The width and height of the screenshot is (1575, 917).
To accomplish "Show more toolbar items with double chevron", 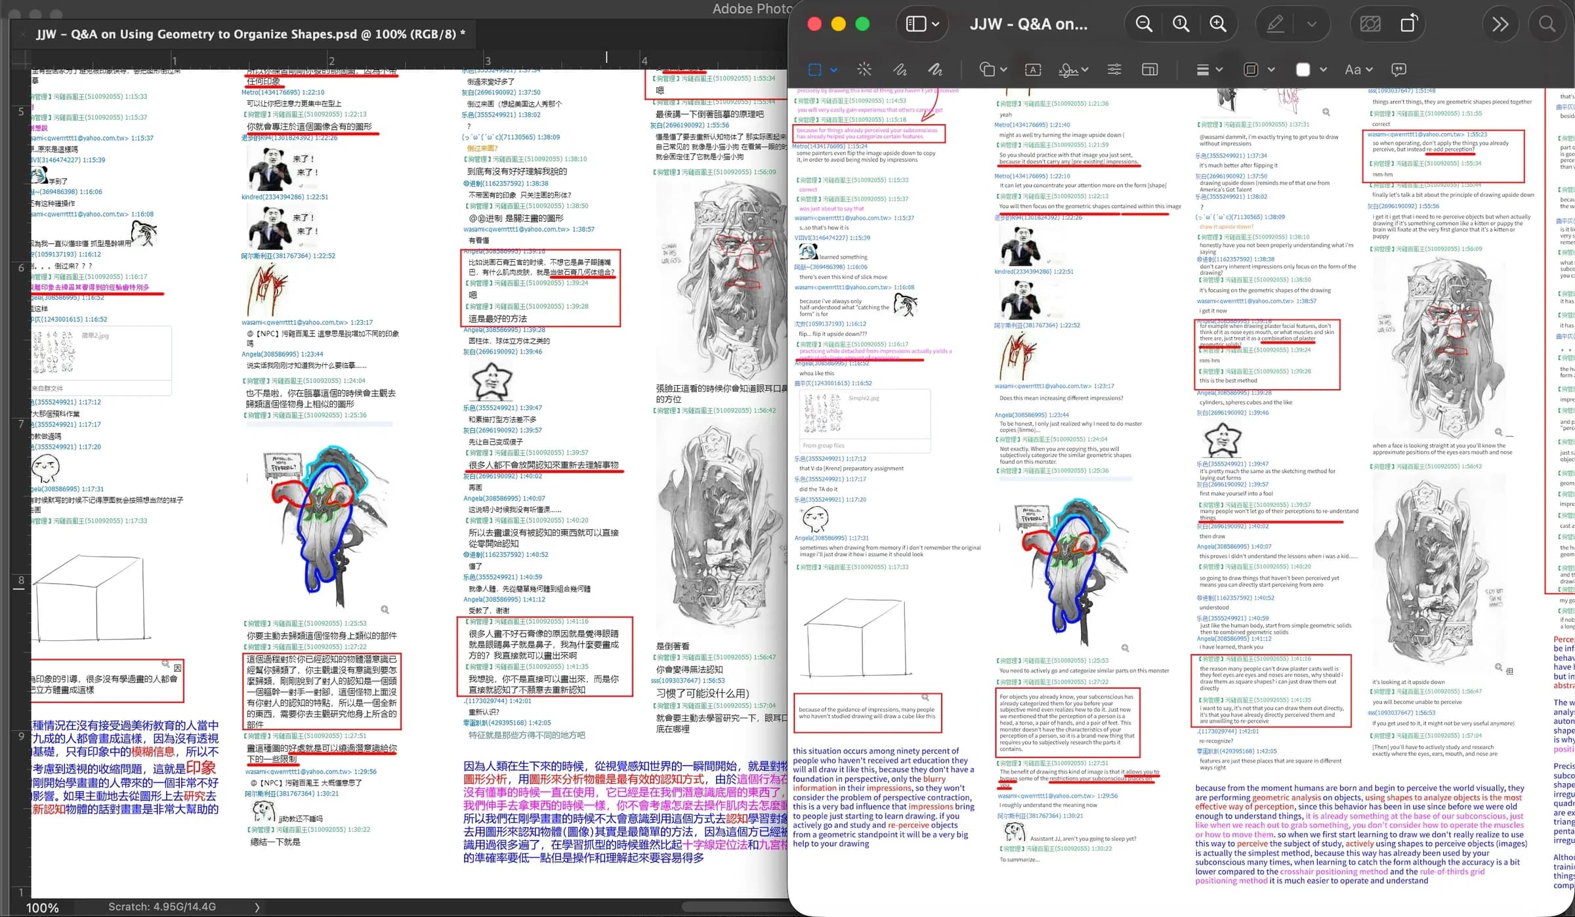I will (x=1500, y=24).
